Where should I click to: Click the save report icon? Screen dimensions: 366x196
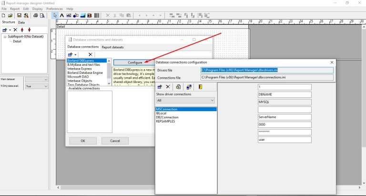(x=19, y=15)
